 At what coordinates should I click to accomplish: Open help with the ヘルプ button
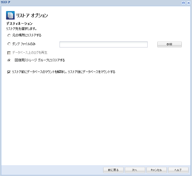(178, 170)
